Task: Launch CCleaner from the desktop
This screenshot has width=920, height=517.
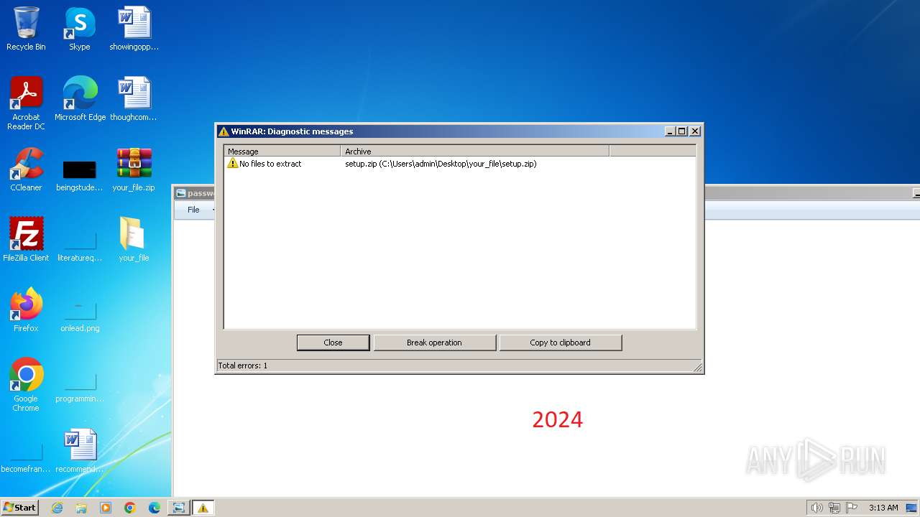Action: coord(26,169)
